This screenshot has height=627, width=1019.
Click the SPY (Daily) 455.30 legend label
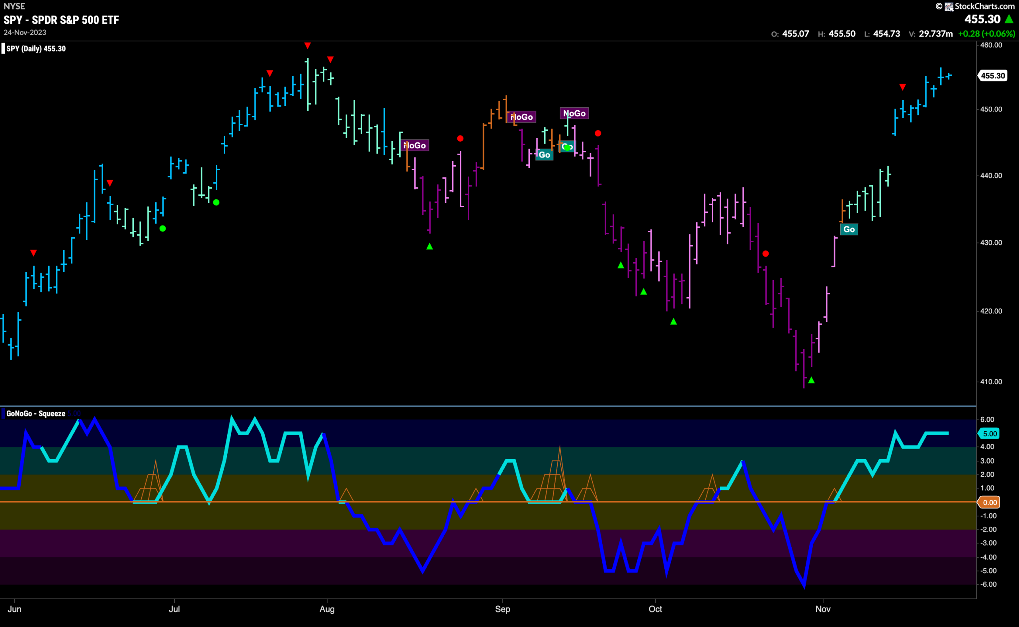click(36, 49)
